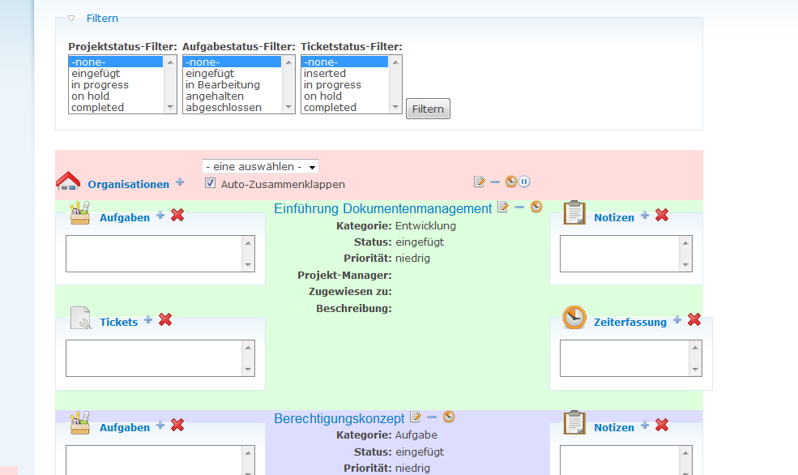Collapse Berechtigungskonzept with the minus icon
Image resolution: width=798 pixels, height=475 pixels.
(432, 417)
